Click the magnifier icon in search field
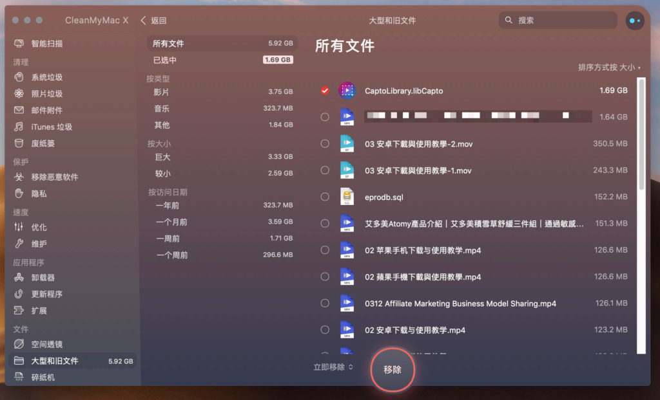The width and height of the screenshot is (660, 400). tap(509, 20)
